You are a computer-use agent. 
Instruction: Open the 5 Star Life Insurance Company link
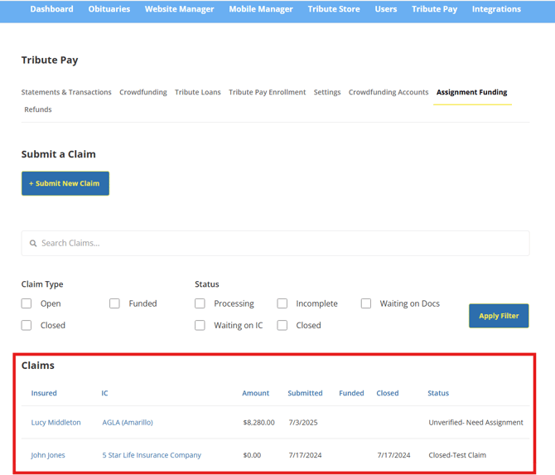click(x=152, y=455)
